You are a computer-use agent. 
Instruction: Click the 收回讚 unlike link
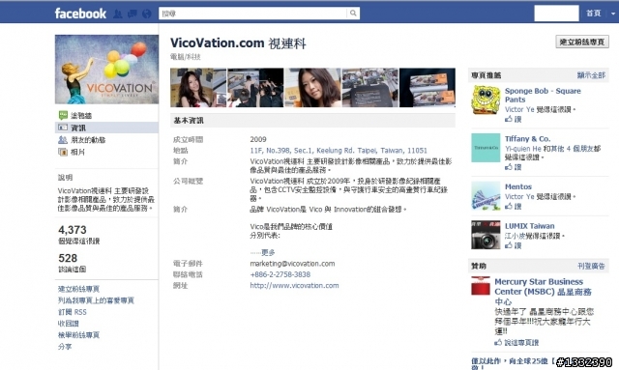click(x=69, y=324)
